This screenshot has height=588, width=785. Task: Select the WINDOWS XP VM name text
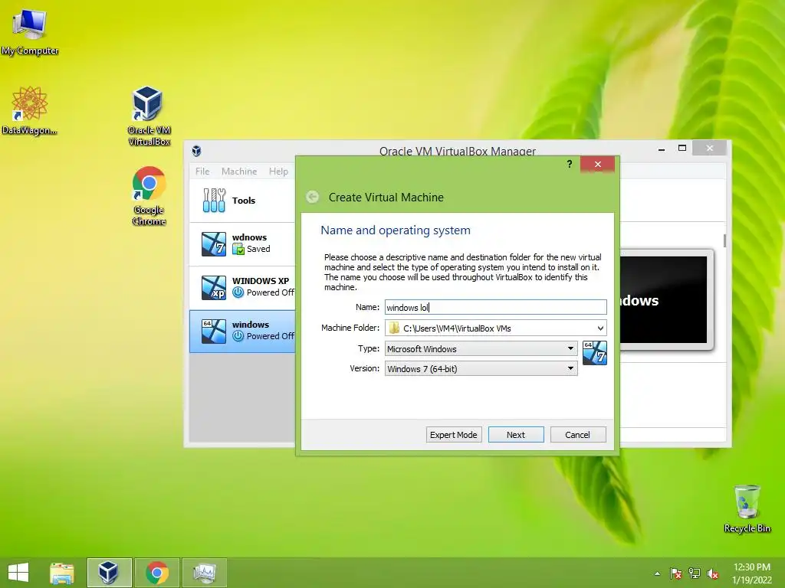261,280
